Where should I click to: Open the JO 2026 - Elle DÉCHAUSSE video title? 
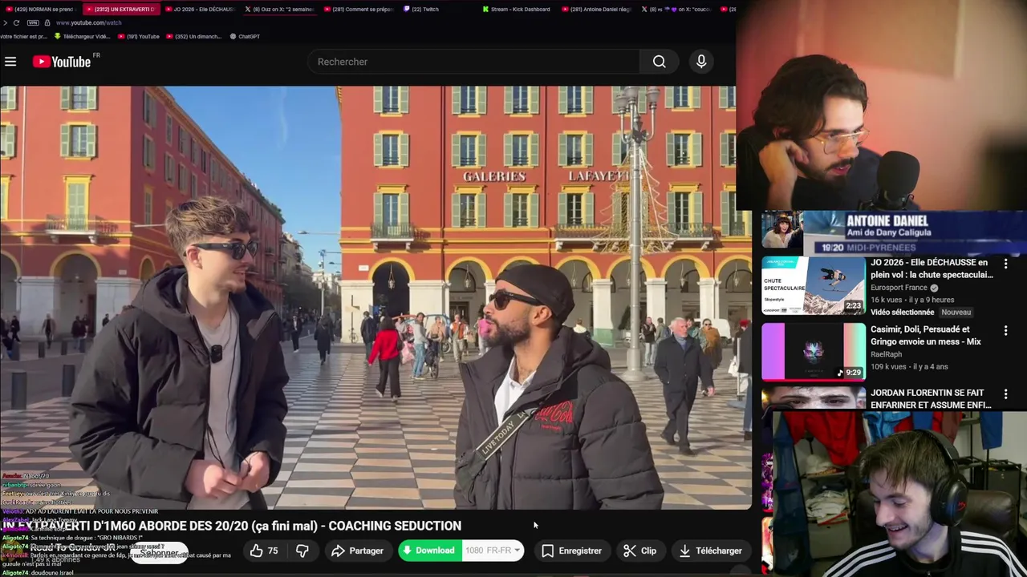tap(932, 268)
